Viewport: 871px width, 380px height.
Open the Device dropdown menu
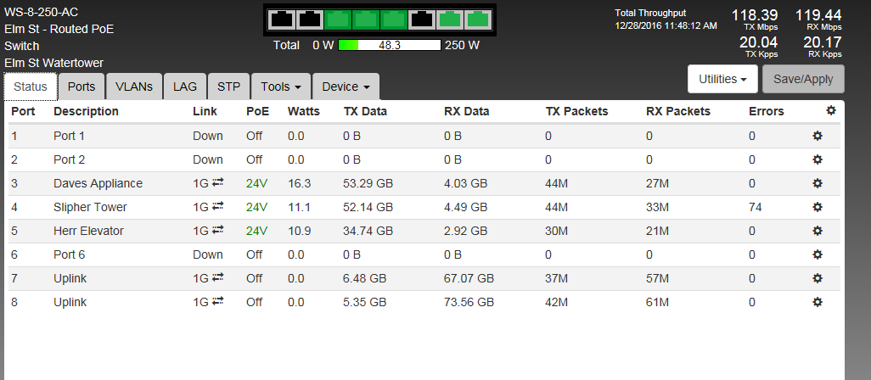point(346,87)
